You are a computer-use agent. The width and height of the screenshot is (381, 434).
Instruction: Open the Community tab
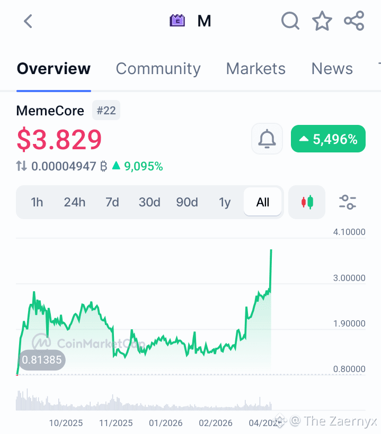point(158,69)
